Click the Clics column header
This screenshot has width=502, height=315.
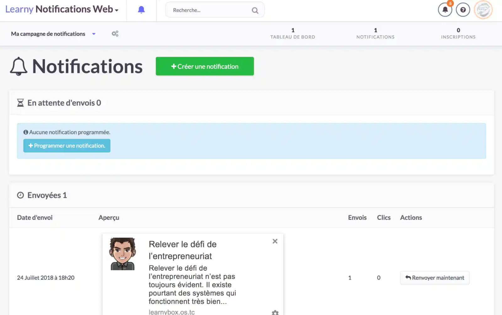tap(384, 218)
